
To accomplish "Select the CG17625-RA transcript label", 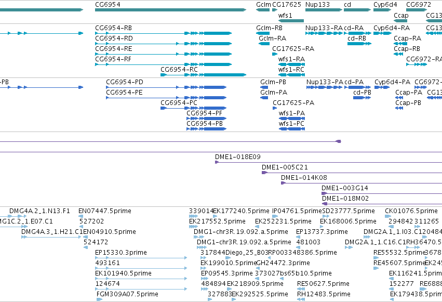I will [x=293, y=49].
